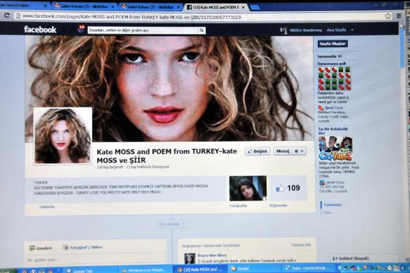Close the Kate MOSS and POEM tab
The height and width of the screenshot is (273, 410).
tap(244, 6)
